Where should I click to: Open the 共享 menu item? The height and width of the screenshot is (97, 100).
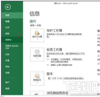pyautogui.click(x=12, y=60)
